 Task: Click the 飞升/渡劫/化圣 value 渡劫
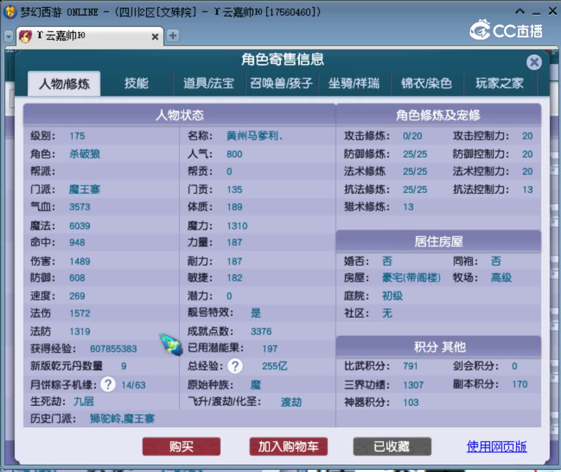coord(291,402)
